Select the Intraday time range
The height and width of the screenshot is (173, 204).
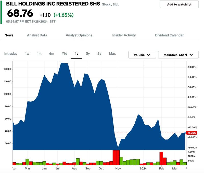(x=11, y=54)
